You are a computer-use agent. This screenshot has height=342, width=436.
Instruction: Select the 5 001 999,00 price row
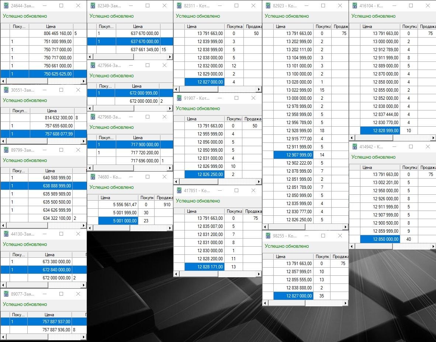click(x=118, y=213)
